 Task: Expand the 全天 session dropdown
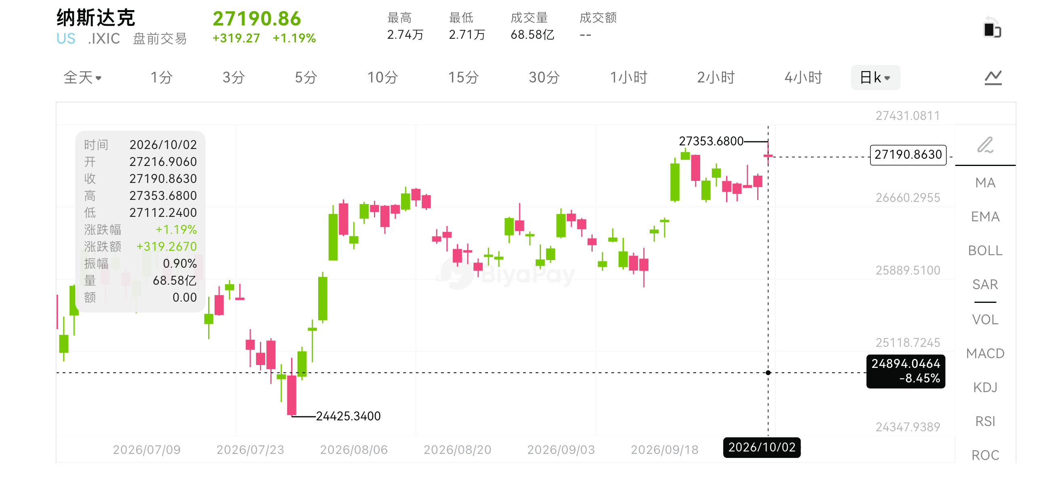point(82,77)
